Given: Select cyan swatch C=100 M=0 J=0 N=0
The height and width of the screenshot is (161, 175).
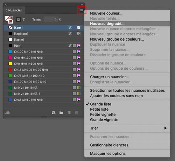Looking at the screenshot, I should click(x=44, y=52).
